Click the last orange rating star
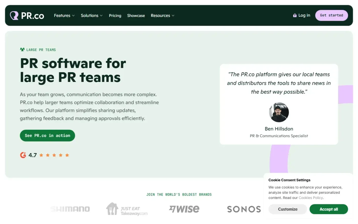The height and width of the screenshot is (224, 358). pos(67,155)
